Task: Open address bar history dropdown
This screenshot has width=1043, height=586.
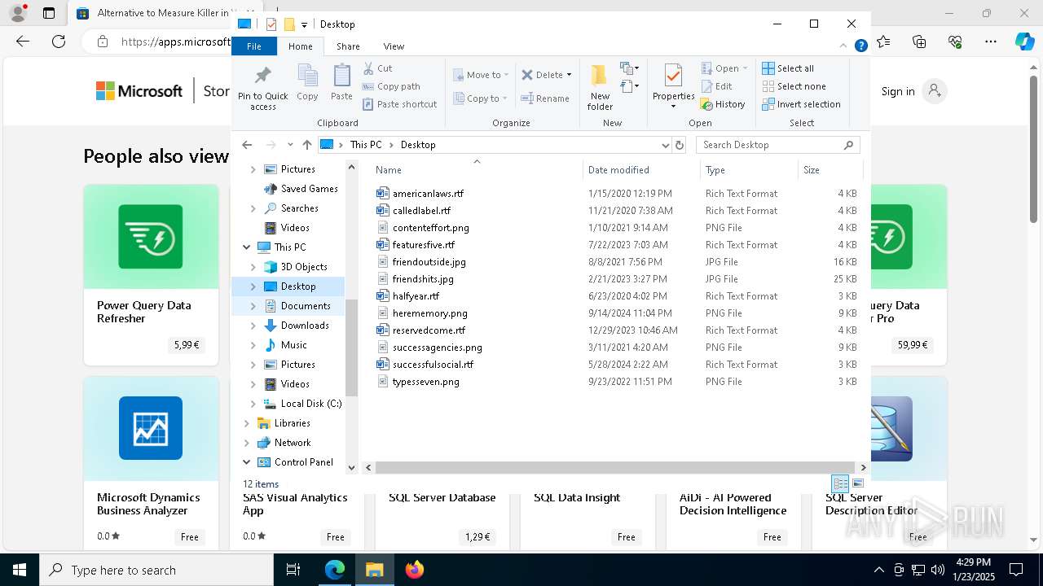Action: (666, 145)
